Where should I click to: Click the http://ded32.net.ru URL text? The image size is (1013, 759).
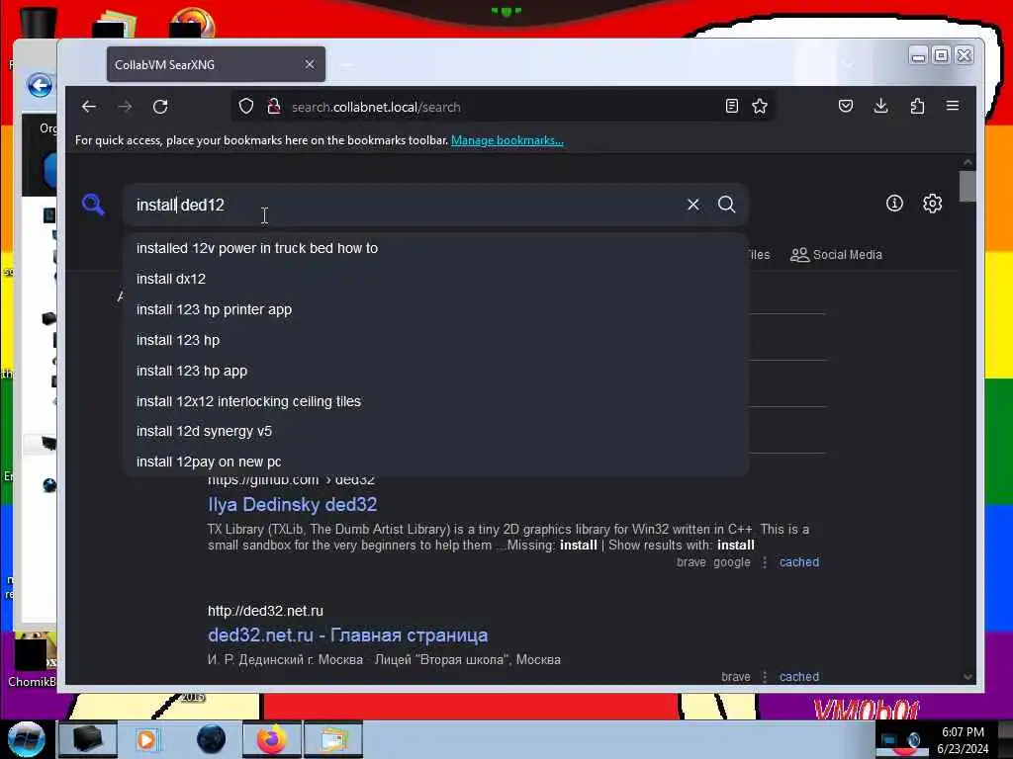[x=265, y=611]
